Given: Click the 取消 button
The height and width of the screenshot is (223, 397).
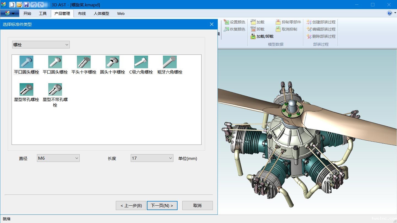Looking at the screenshot, I should pyautogui.click(x=197, y=206).
